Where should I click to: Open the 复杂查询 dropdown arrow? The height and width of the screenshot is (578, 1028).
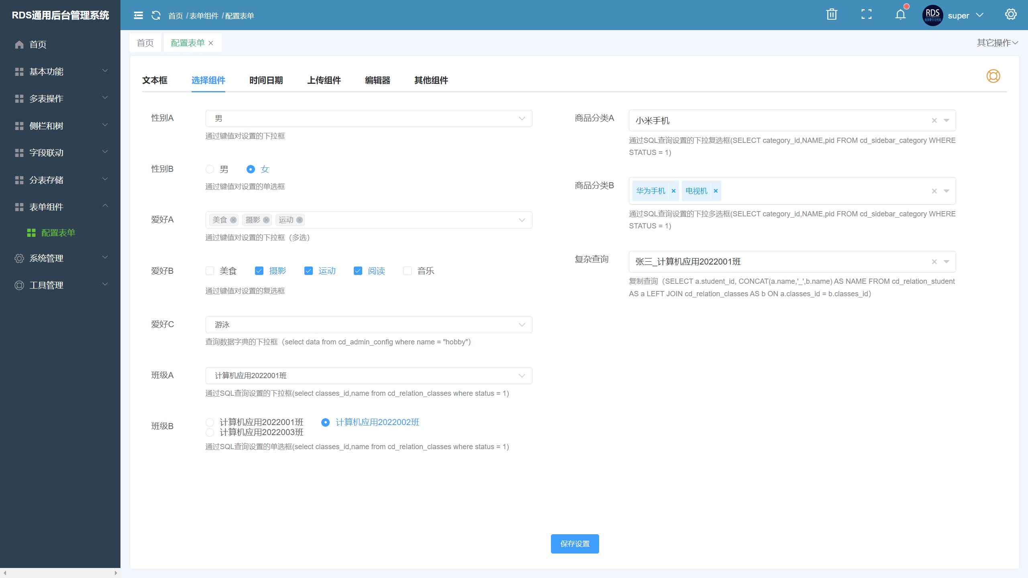click(946, 262)
